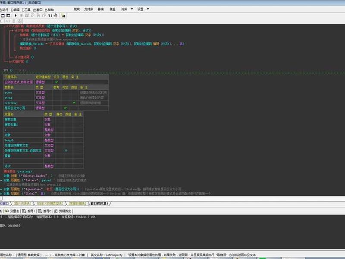
Task: Click the code line with "VBScript.RegExp"
Action: click(x=44, y=176)
